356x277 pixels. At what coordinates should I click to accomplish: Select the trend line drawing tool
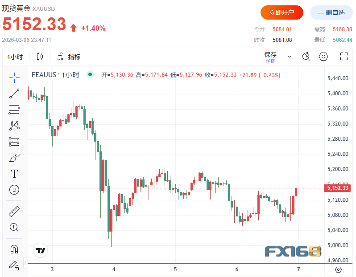click(14, 93)
